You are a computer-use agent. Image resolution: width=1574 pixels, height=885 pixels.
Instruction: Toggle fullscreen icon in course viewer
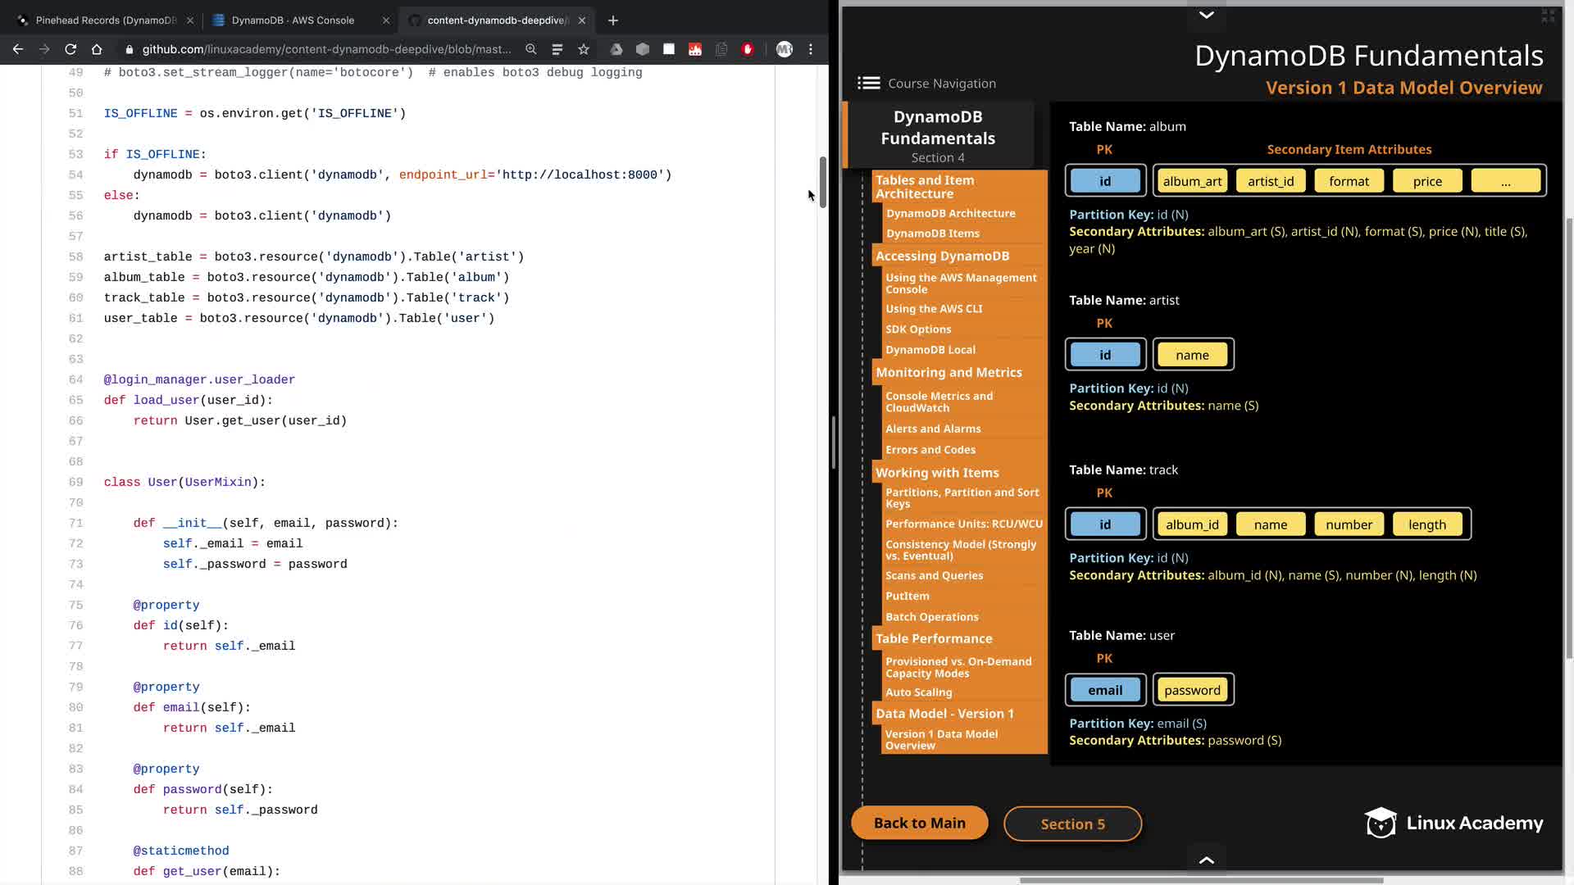tap(1548, 16)
